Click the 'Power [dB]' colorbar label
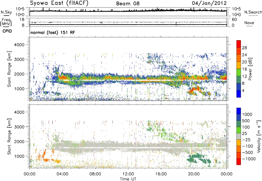 [250, 69]
